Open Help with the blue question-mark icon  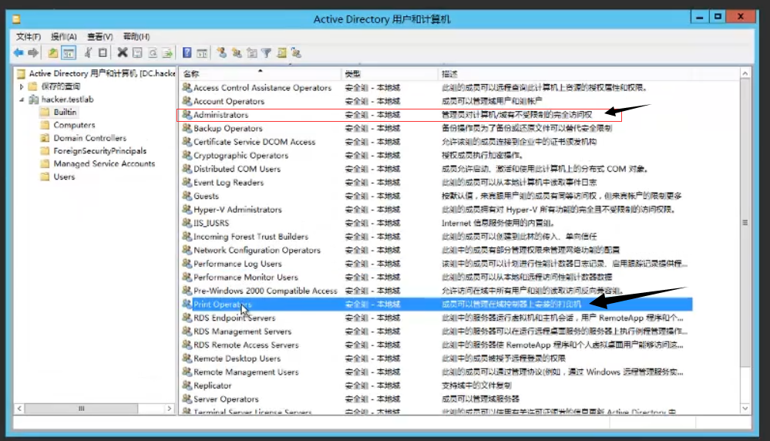187,52
